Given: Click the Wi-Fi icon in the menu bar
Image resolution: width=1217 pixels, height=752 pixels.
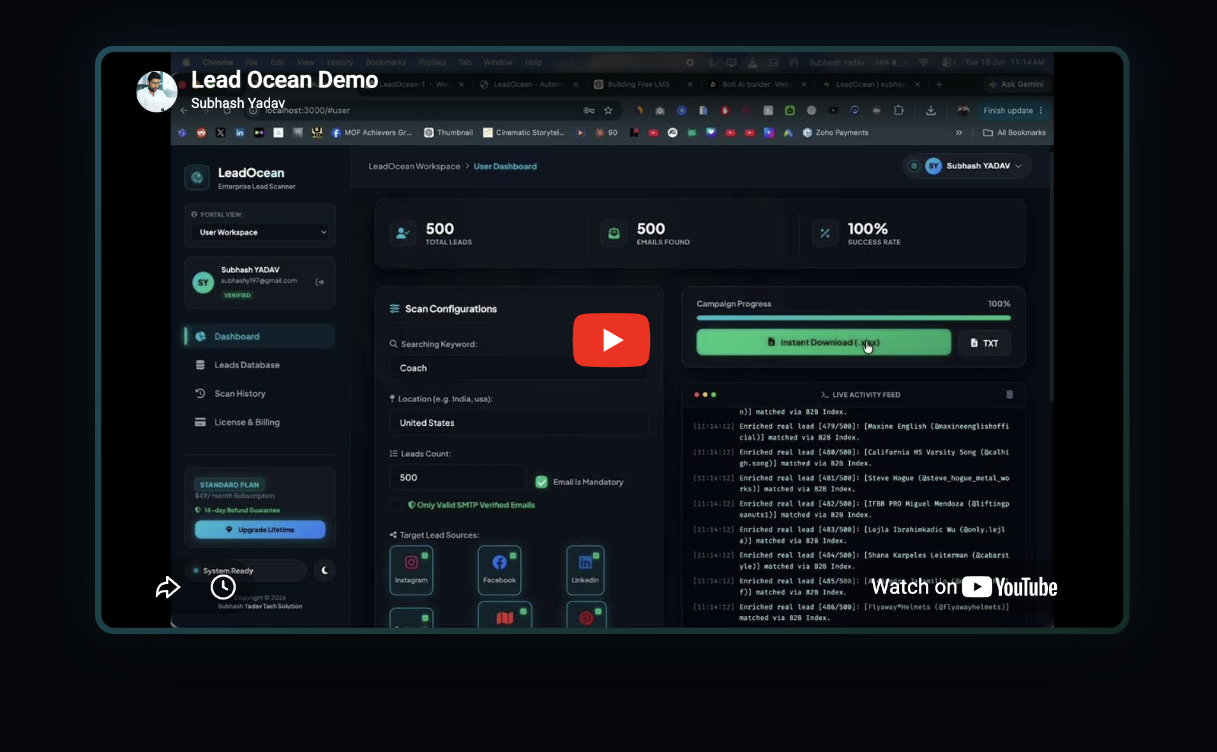Looking at the screenshot, I should tap(923, 63).
